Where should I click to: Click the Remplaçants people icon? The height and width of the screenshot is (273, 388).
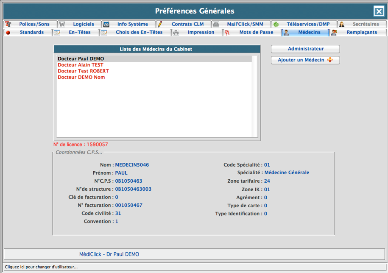(x=335, y=32)
